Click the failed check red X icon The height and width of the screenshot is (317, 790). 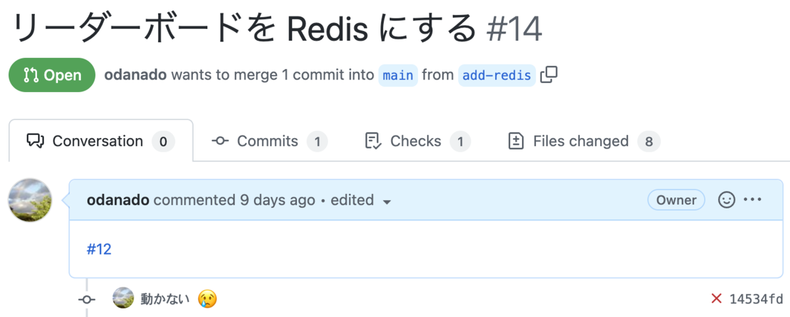click(x=717, y=299)
